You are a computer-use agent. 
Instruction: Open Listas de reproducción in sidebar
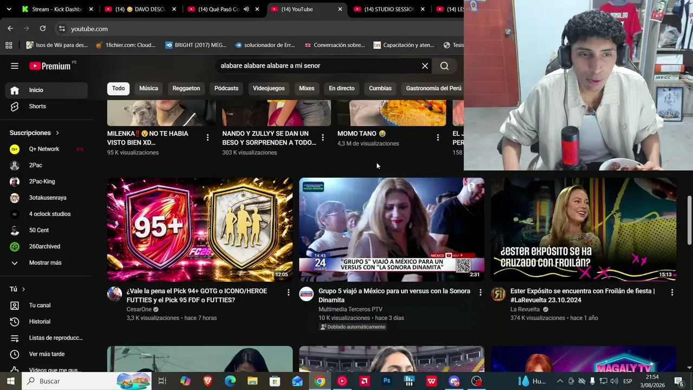[x=46, y=338]
